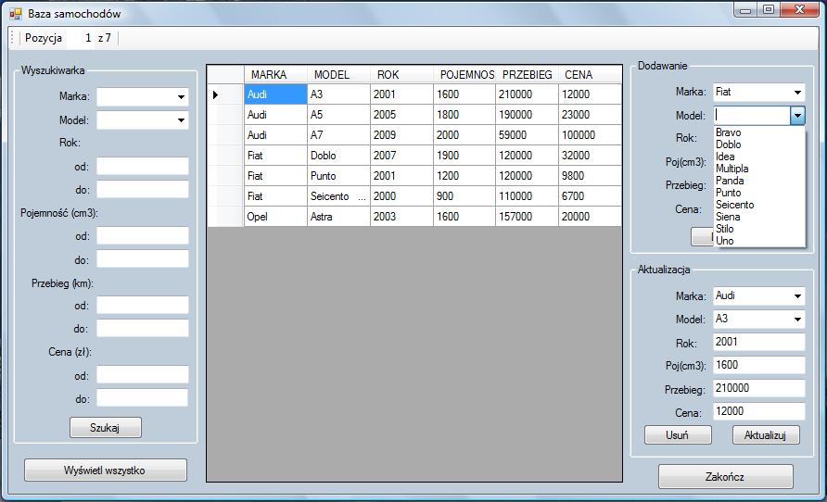
Task: Collapse the Model dropdown in Dodawanie
Action: click(797, 116)
